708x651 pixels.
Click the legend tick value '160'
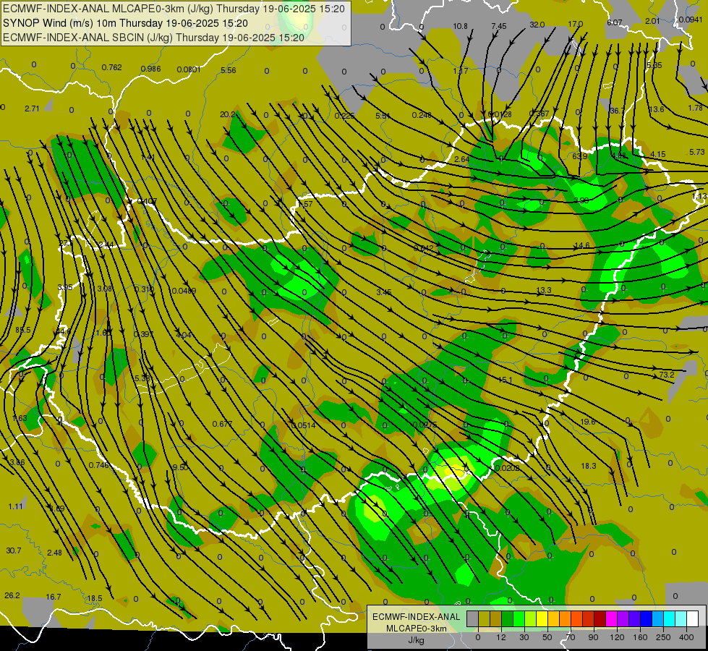[640, 637]
